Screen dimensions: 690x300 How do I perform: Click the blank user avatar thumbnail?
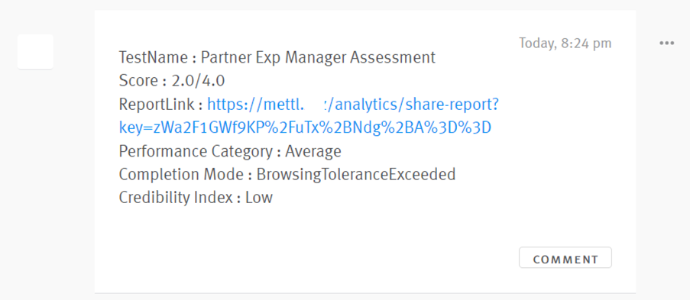click(x=36, y=51)
